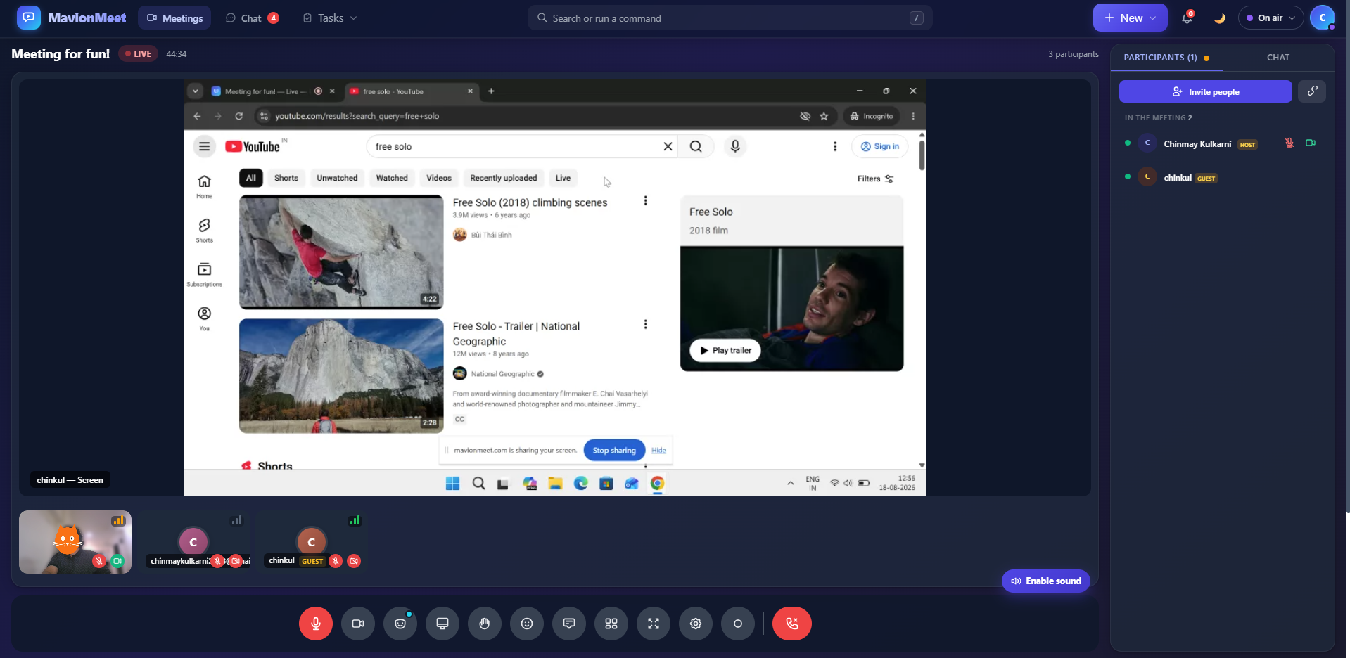Bookmark page with the star icon
Screen dimensions: 1350x658
pyautogui.click(x=824, y=116)
